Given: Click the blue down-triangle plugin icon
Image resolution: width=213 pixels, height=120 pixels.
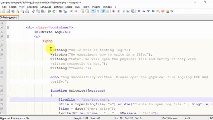Looking at the screenshot, I should 148,11.
